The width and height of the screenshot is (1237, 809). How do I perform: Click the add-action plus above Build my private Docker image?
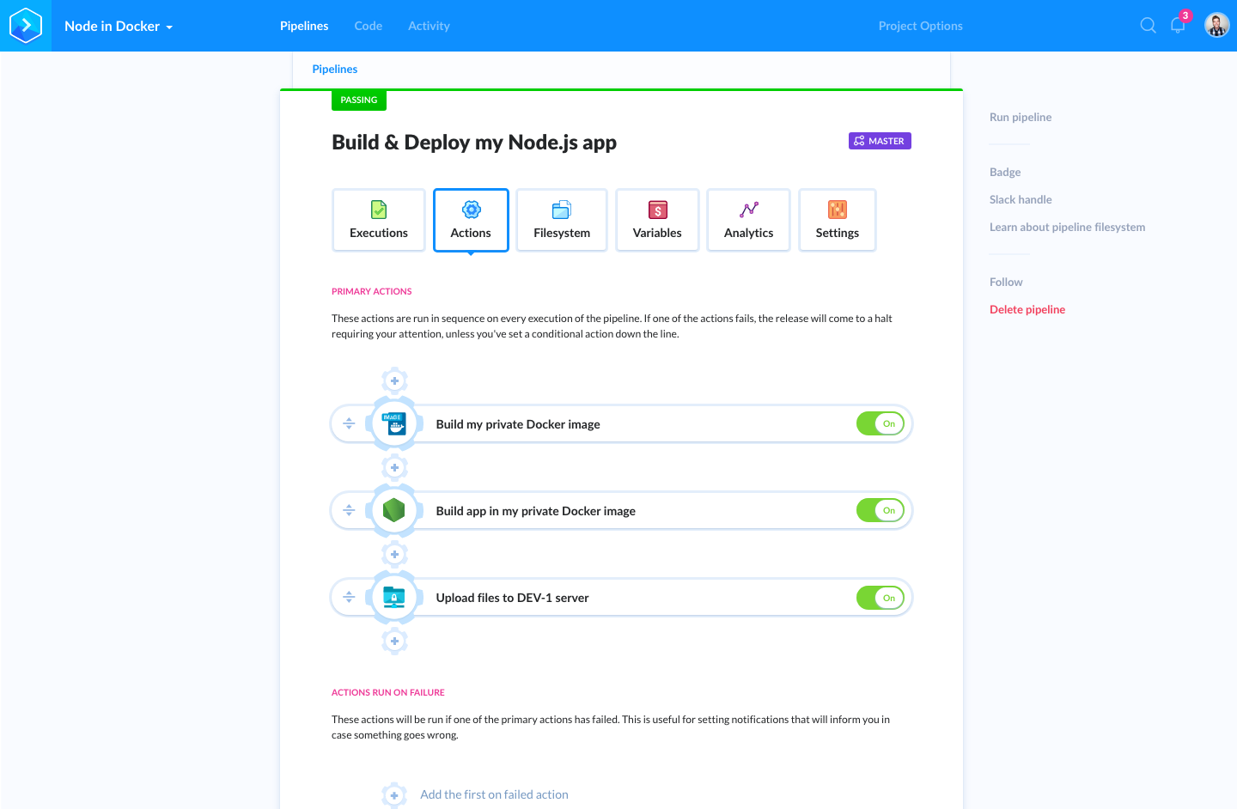point(394,380)
